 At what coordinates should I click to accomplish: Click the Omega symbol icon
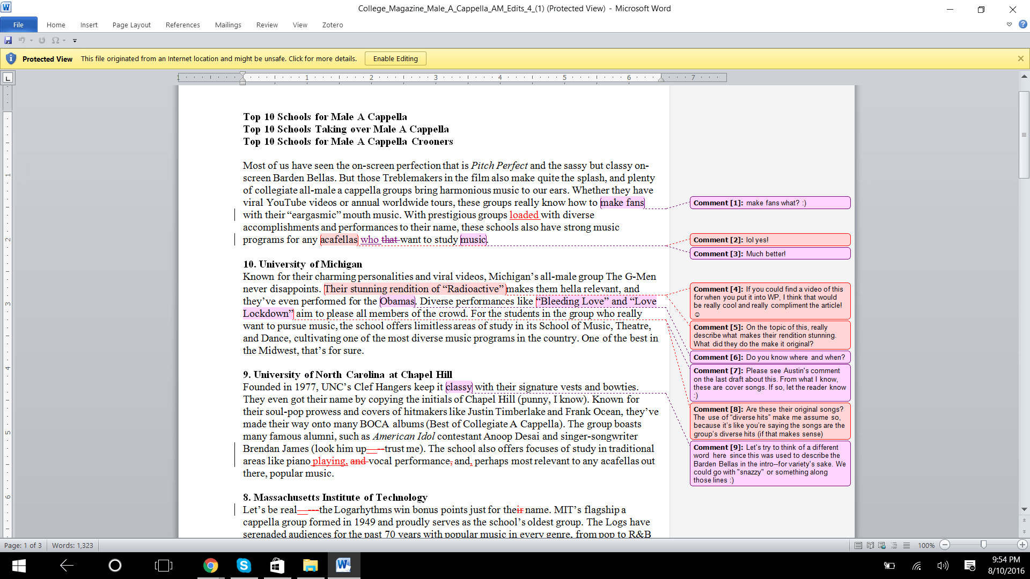point(55,40)
